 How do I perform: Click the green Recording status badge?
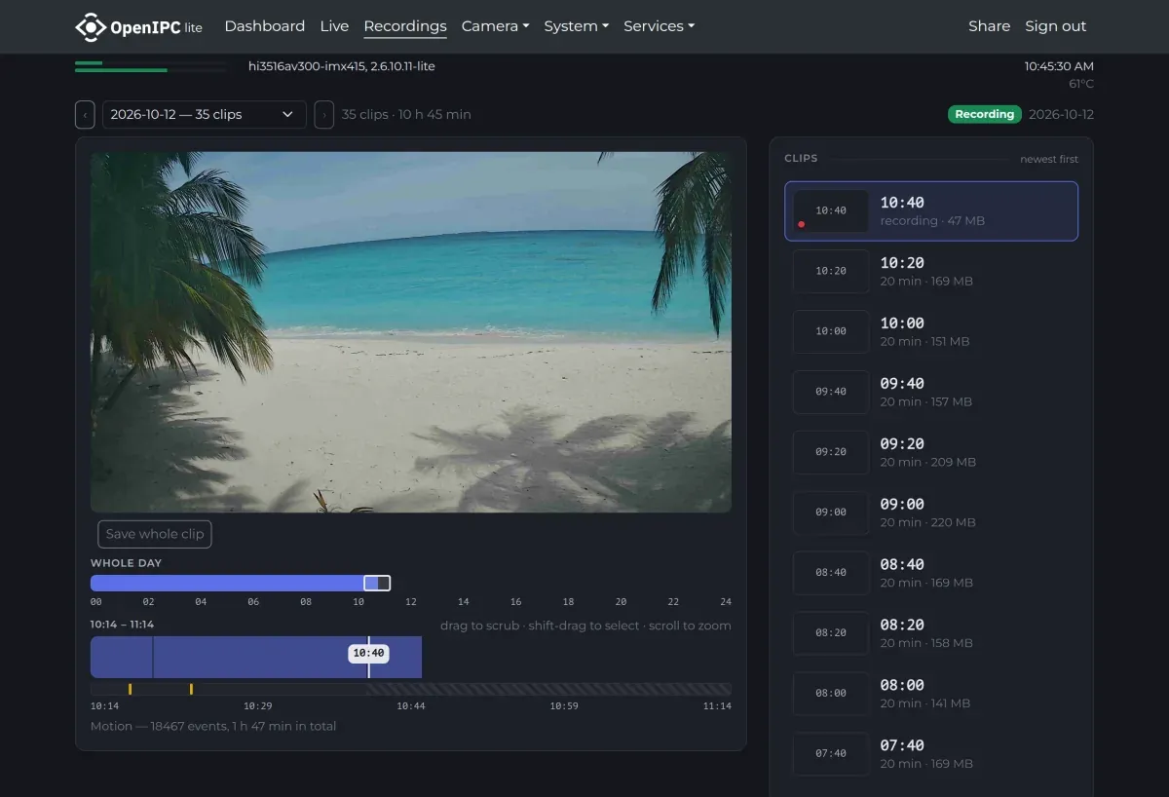(x=984, y=114)
